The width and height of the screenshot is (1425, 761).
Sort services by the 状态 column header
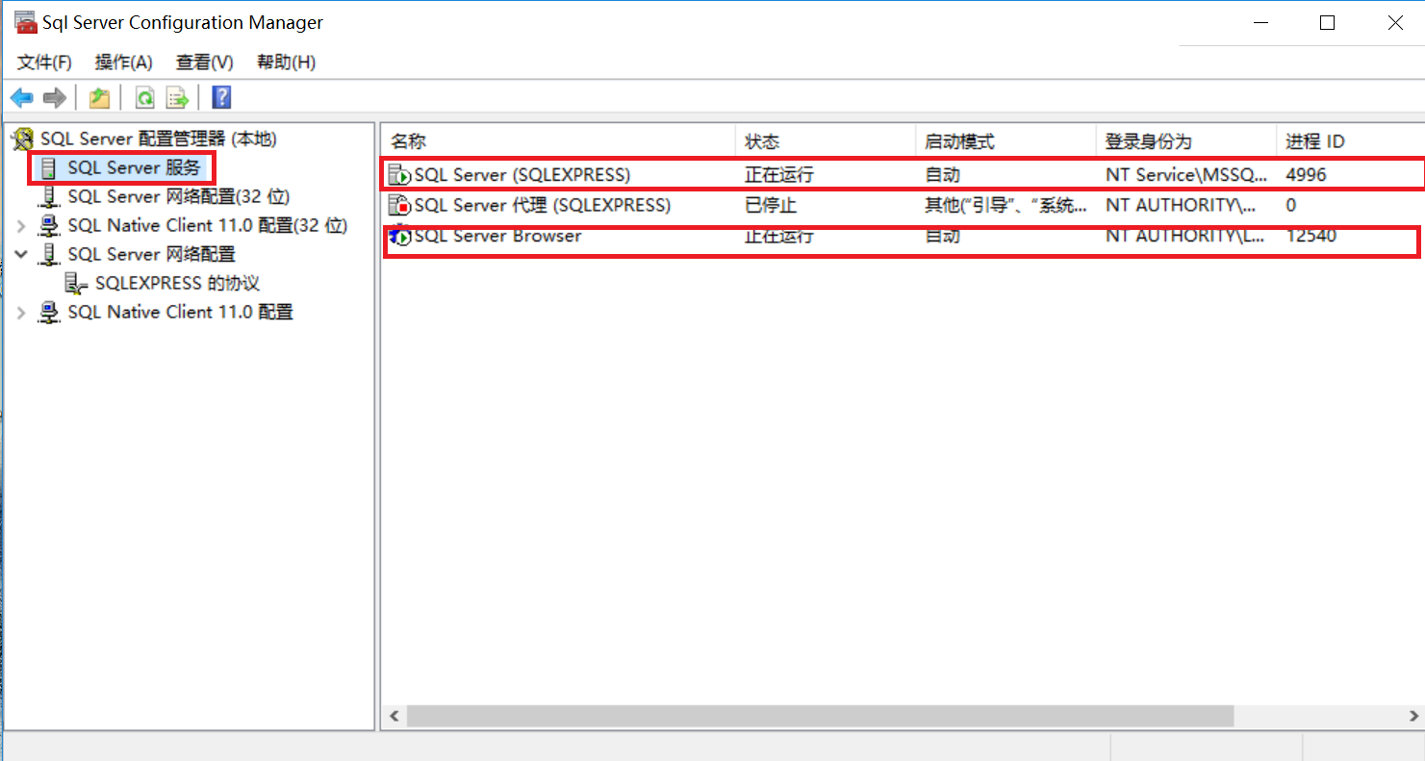click(825, 141)
